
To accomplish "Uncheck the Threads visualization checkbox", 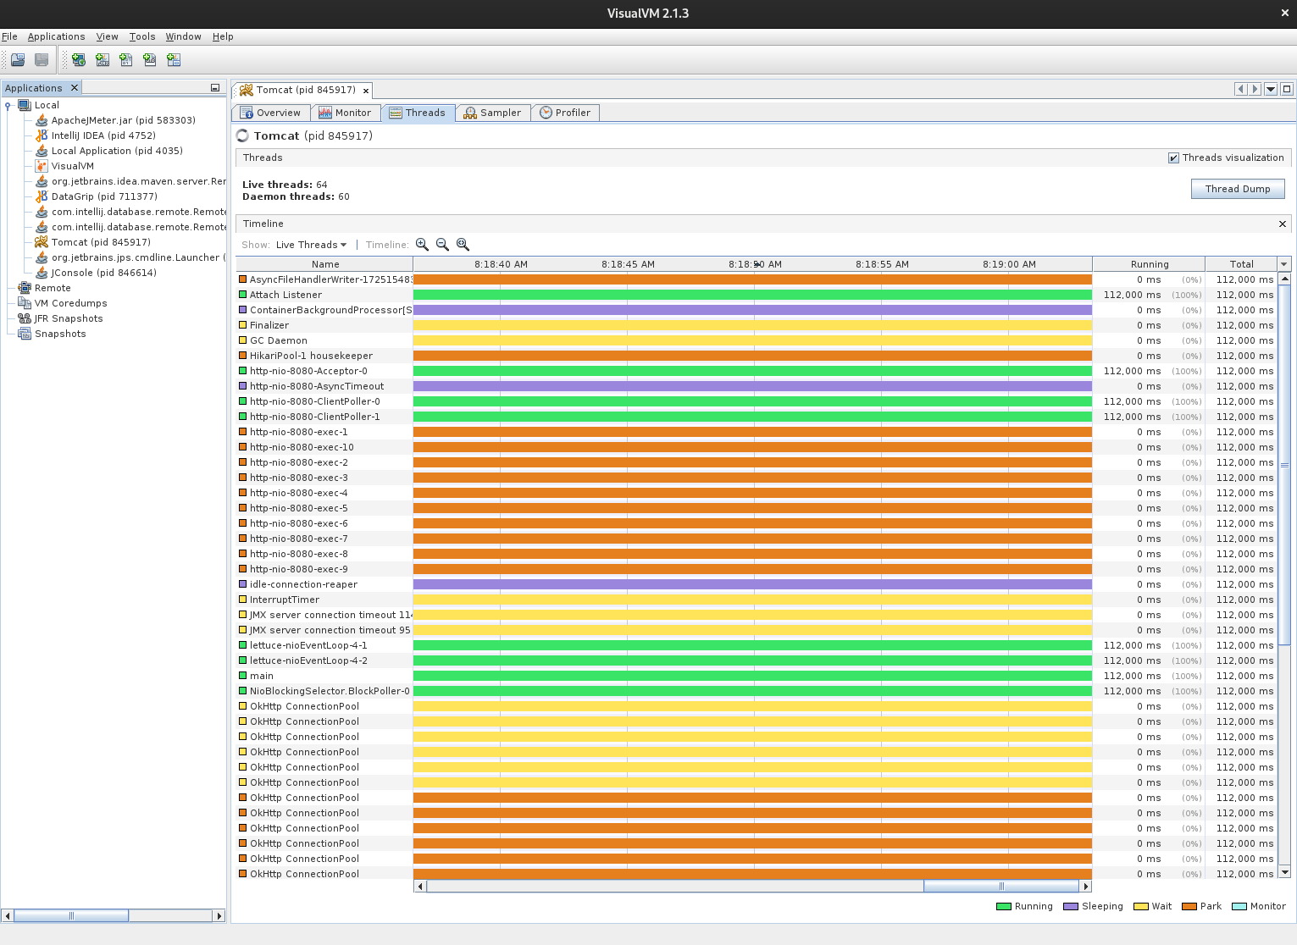I will click(1173, 157).
